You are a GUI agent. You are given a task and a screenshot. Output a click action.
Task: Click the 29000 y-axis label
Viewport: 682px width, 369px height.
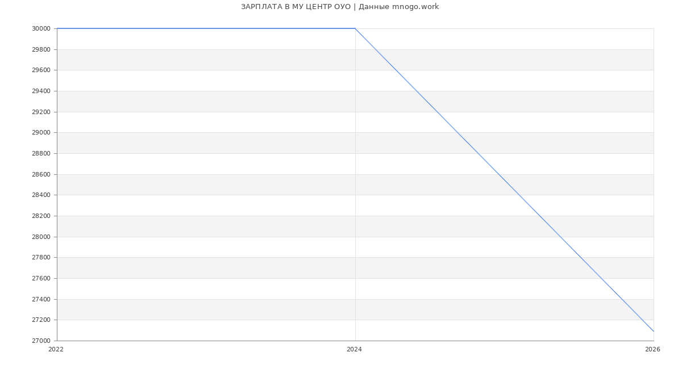point(41,133)
